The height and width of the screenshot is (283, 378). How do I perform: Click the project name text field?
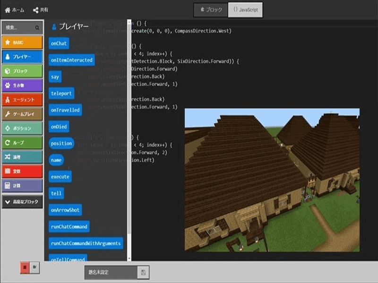[111, 272]
